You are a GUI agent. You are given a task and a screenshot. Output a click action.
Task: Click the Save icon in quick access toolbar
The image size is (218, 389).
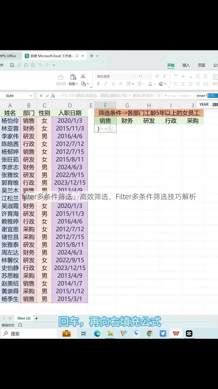(12, 65)
